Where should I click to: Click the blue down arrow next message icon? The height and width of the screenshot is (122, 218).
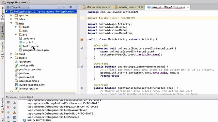[8, 117]
